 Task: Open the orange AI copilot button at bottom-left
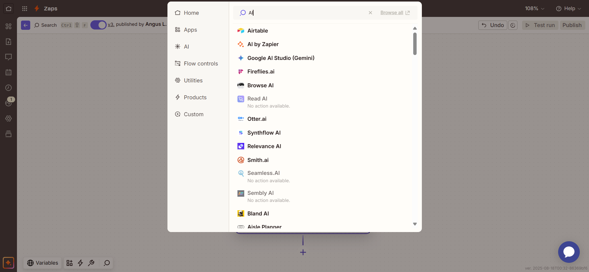pyautogui.click(x=8, y=263)
